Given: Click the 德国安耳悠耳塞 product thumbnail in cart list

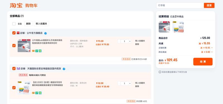Looking at the screenshot, I should point(24,88).
